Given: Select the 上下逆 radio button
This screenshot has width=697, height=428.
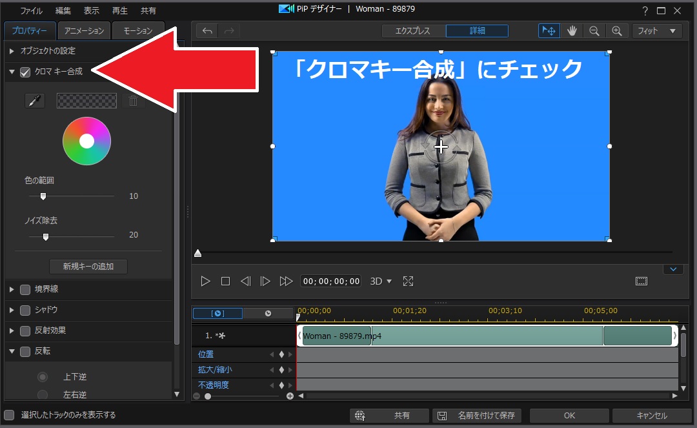Looking at the screenshot, I should (x=43, y=377).
